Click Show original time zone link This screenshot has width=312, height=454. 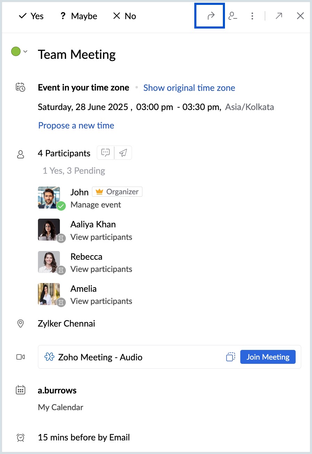(189, 88)
